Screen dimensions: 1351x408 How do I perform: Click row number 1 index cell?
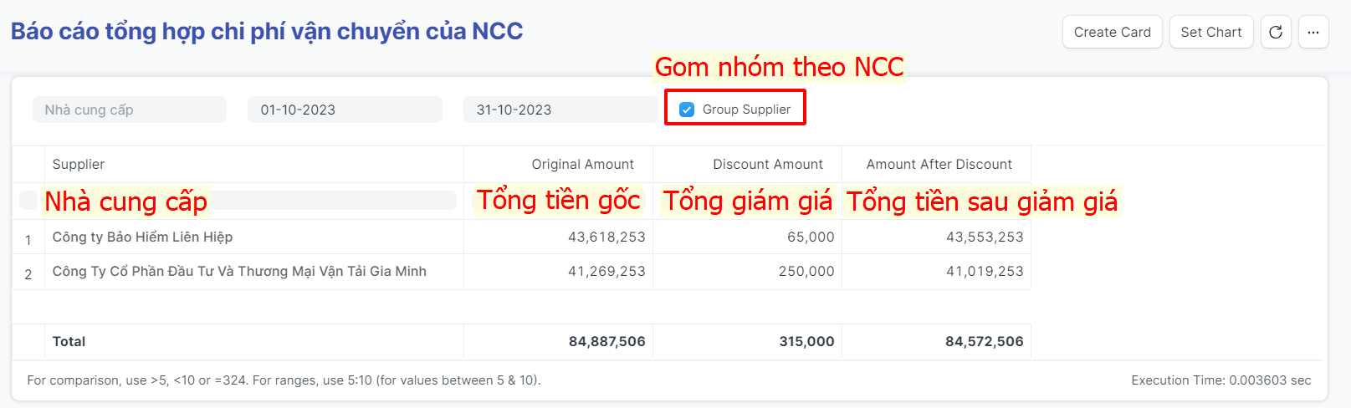point(28,240)
